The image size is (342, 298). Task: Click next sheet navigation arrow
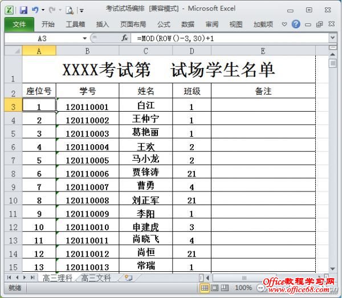(25, 277)
